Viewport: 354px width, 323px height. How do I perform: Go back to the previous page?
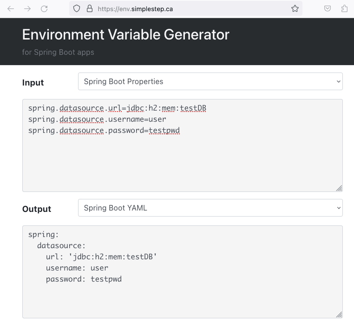click(11, 9)
